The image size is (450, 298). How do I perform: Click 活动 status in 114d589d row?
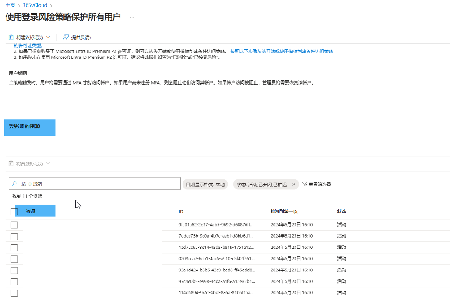coord(342,292)
